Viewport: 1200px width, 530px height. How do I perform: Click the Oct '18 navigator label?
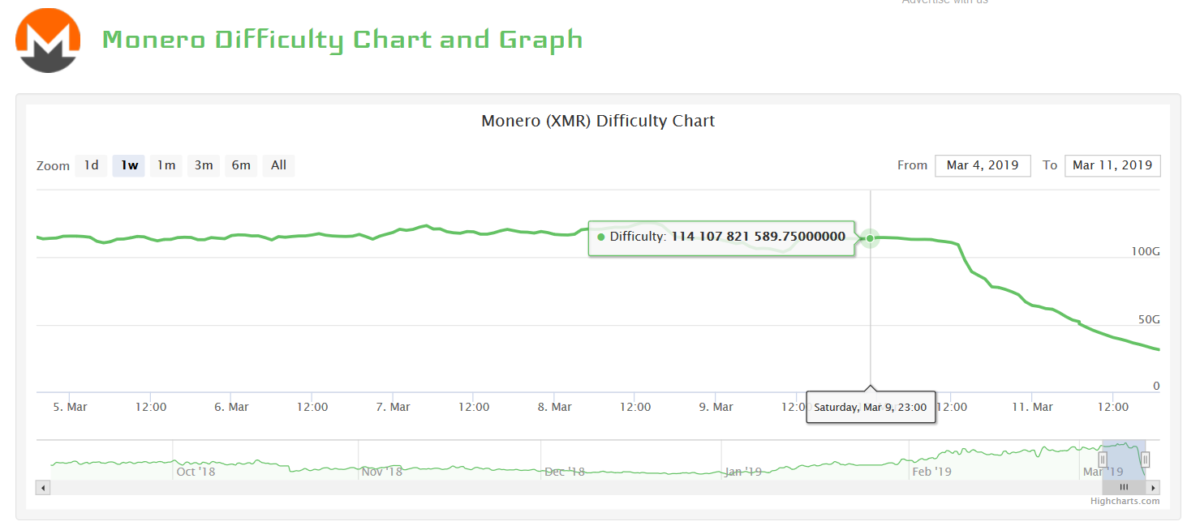(x=196, y=471)
